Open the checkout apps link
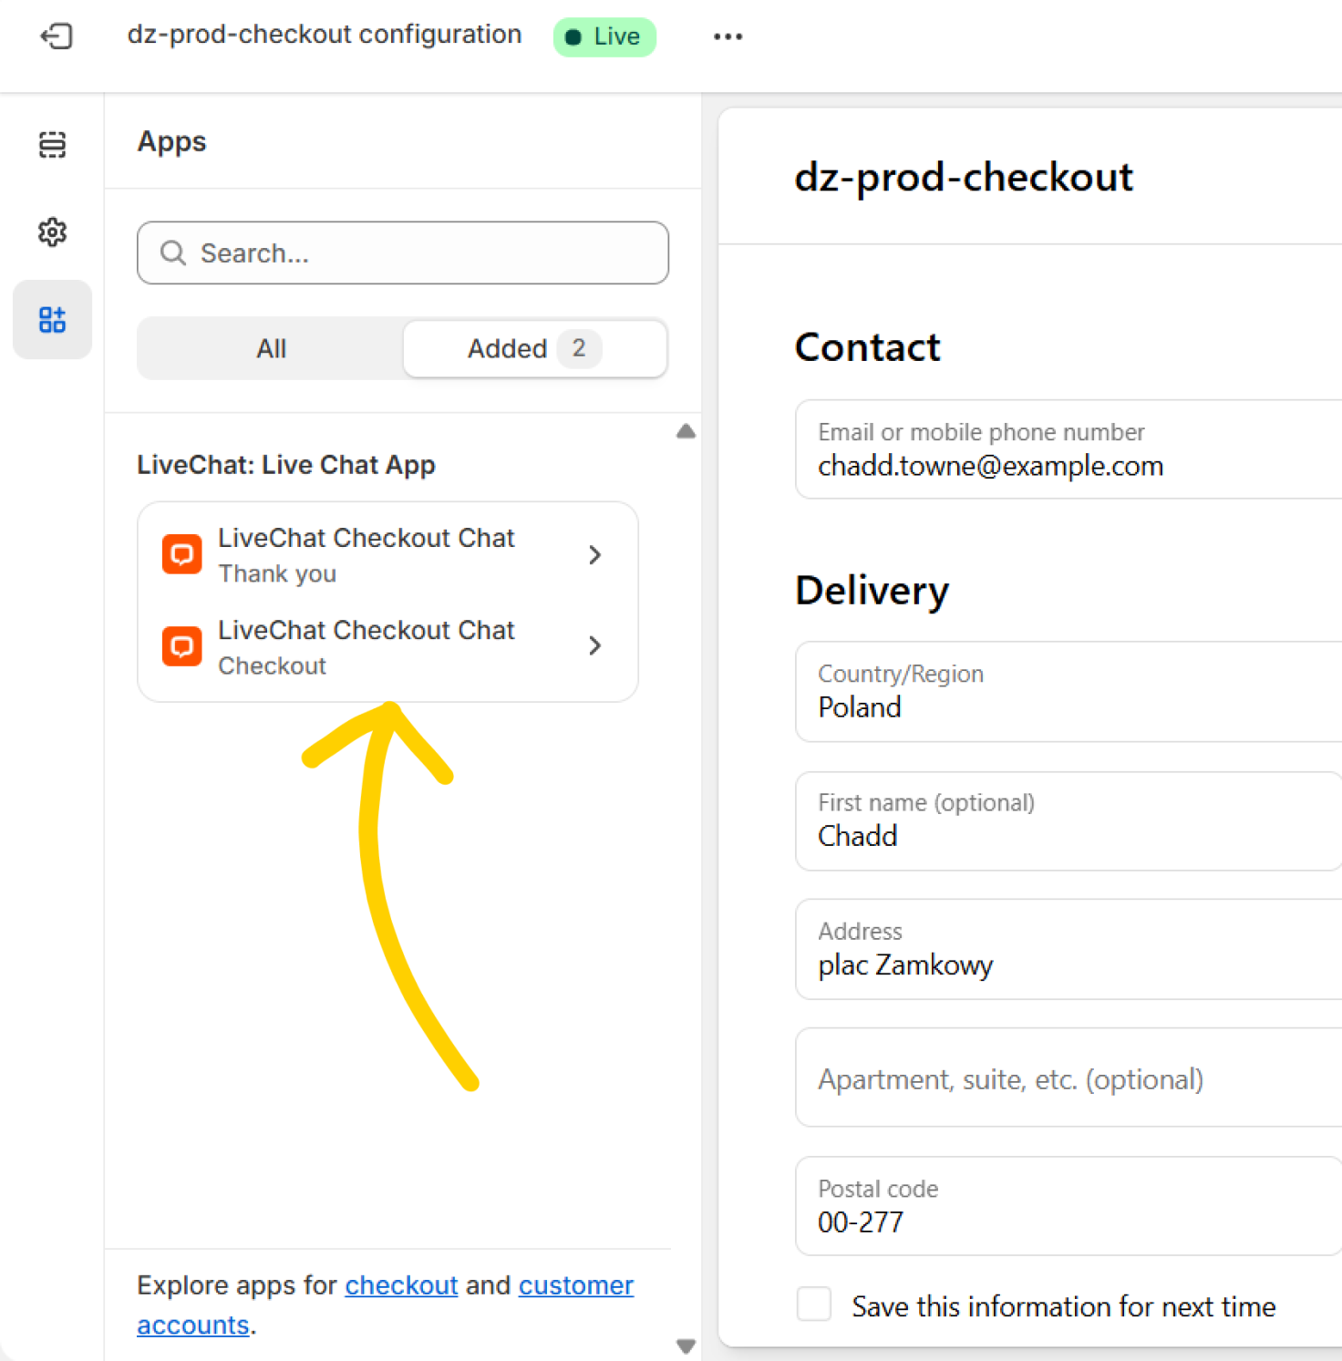The height and width of the screenshot is (1361, 1342). 401,1285
